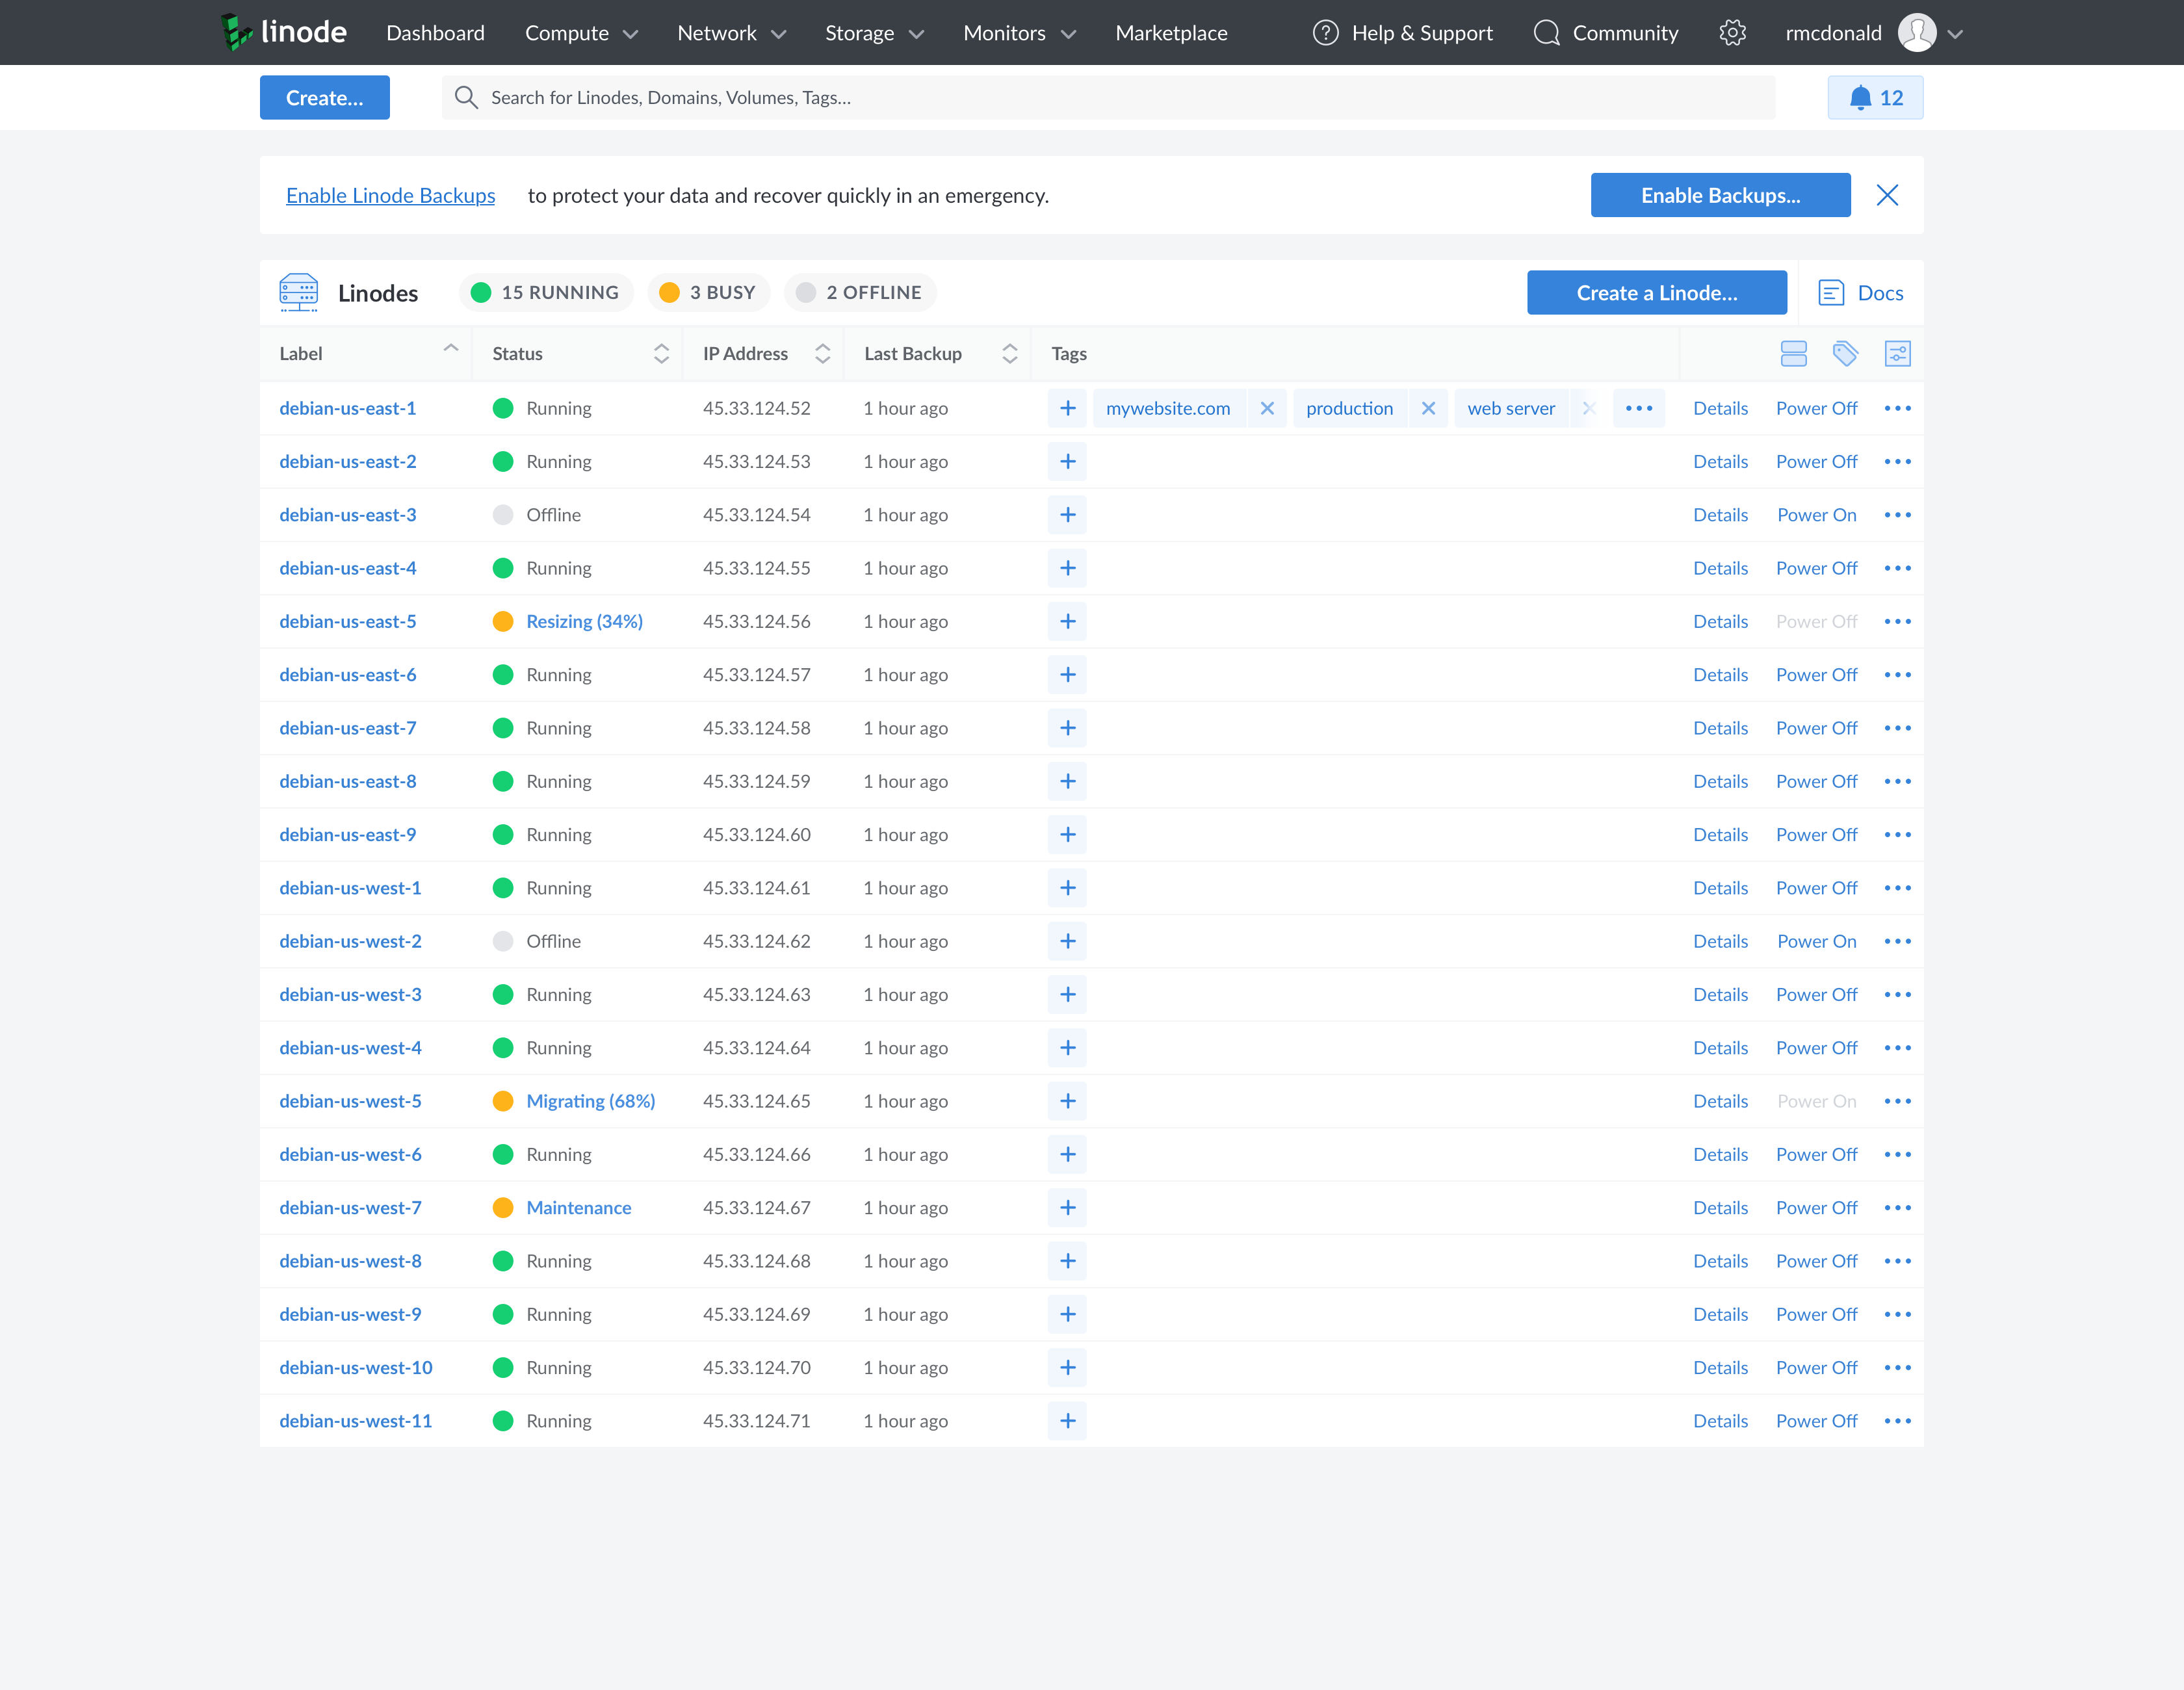View Details for debian-us-west-1

1720,888
